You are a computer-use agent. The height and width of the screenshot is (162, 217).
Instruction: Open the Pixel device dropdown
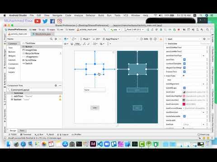point(85,39)
